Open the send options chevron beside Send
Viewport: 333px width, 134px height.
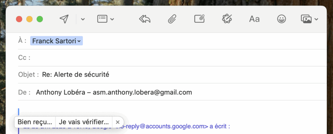click(x=83, y=19)
